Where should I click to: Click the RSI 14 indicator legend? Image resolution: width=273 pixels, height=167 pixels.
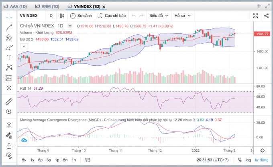[x=25, y=89]
